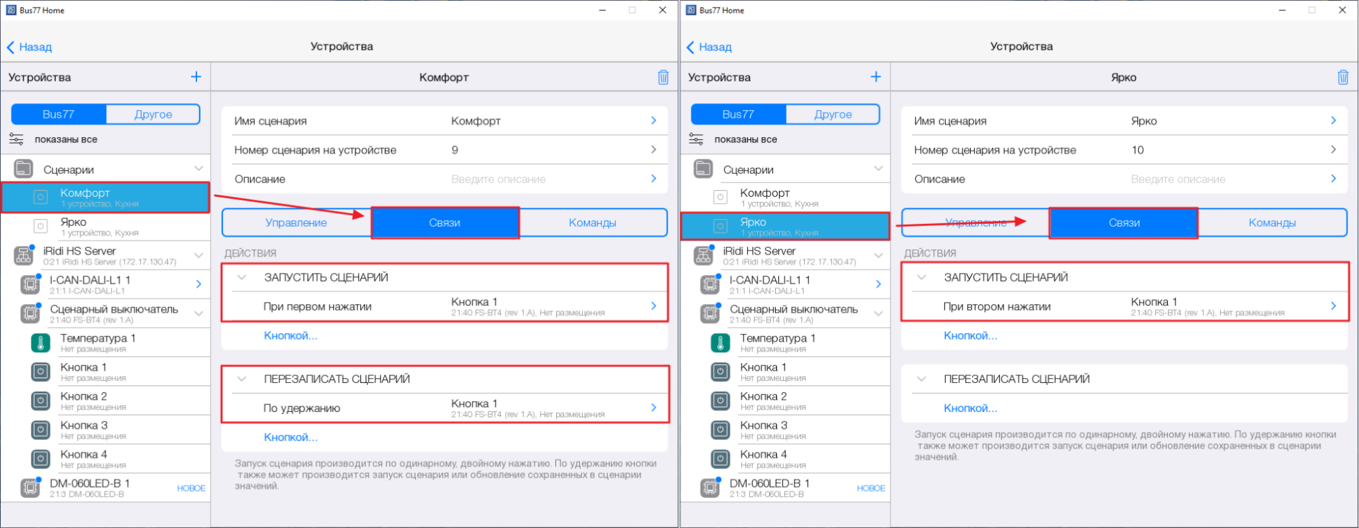
Task: Select the Bus77 segment in the Ярко window
Action: (738, 114)
